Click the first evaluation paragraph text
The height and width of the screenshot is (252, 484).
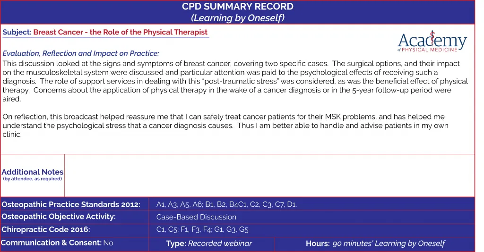click(x=235, y=81)
